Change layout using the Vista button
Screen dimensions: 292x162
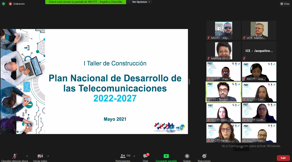pyautogui.click(x=285, y=4)
